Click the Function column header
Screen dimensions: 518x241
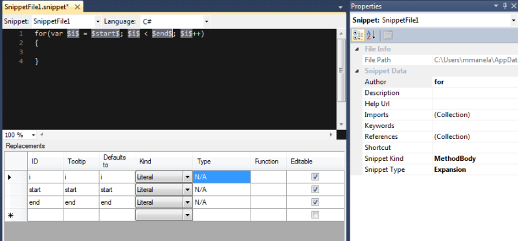[x=269, y=162]
